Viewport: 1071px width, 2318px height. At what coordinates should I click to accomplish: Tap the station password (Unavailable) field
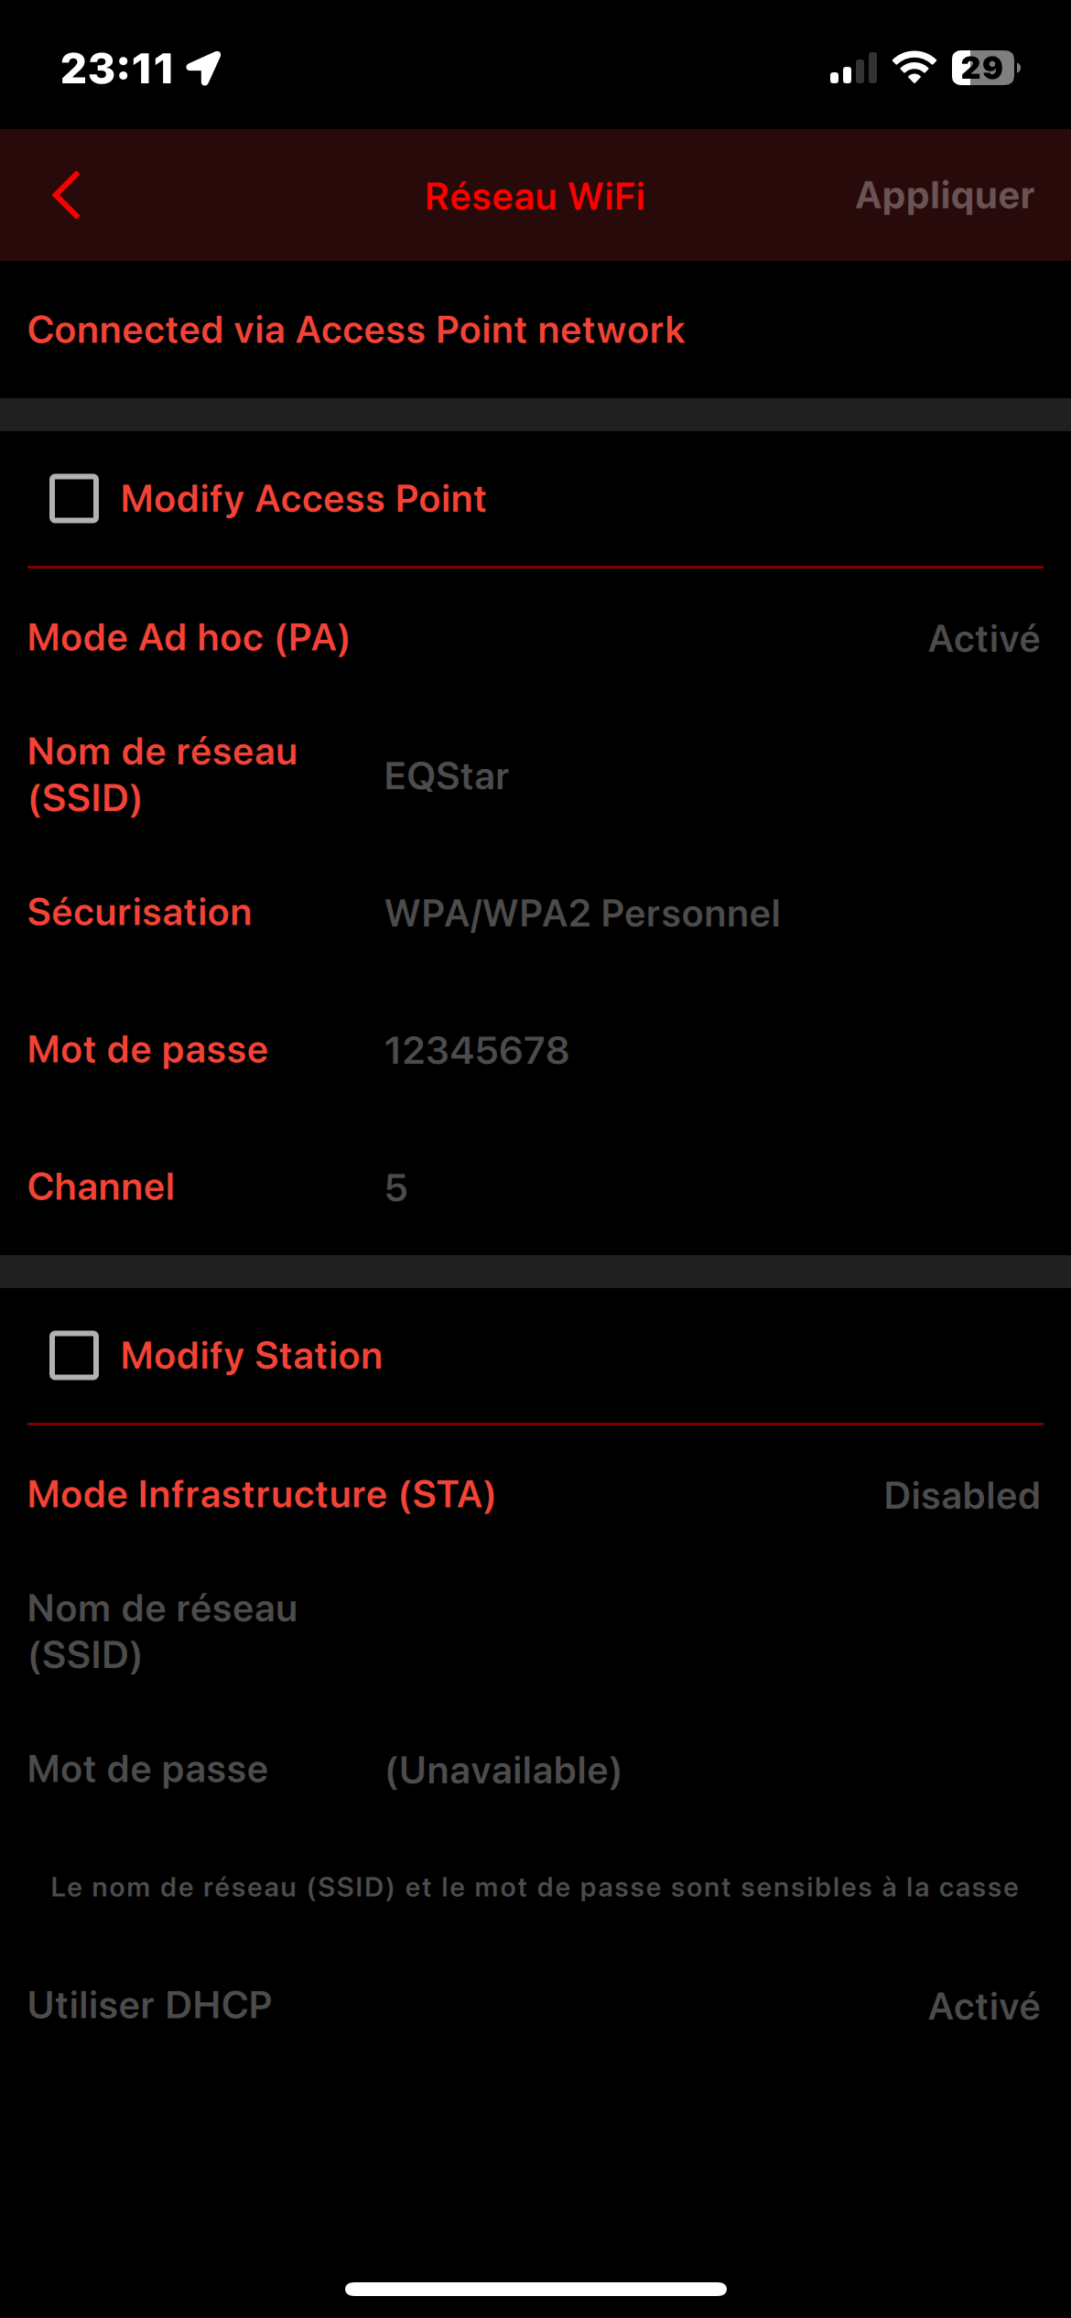pos(503,1771)
